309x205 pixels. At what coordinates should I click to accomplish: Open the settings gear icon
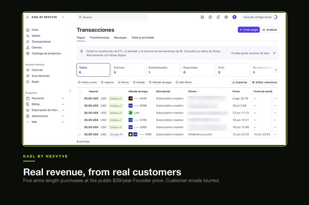226,17
